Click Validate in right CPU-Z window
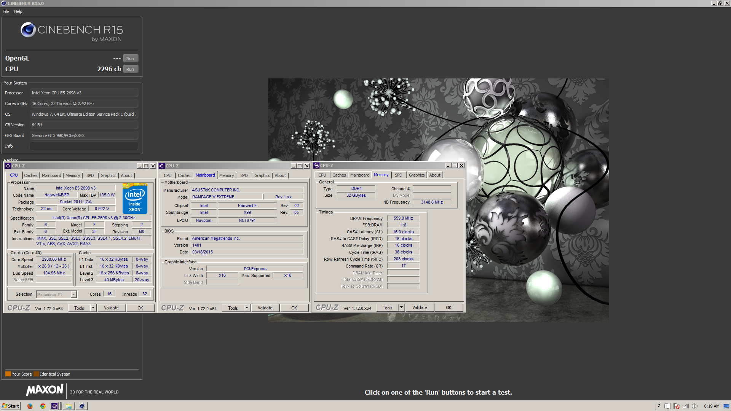The image size is (731, 411). (x=420, y=307)
